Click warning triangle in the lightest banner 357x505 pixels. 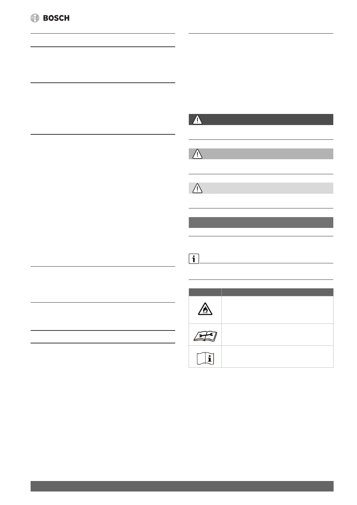tap(197, 188)
